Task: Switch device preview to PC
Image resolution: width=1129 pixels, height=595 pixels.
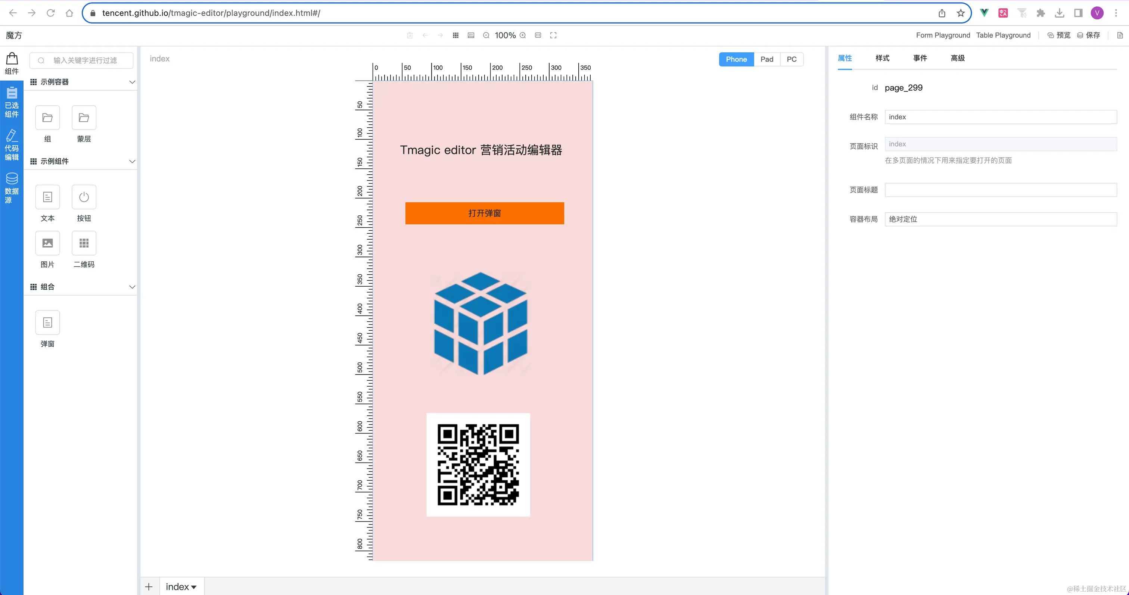Action: pos(791,59)
